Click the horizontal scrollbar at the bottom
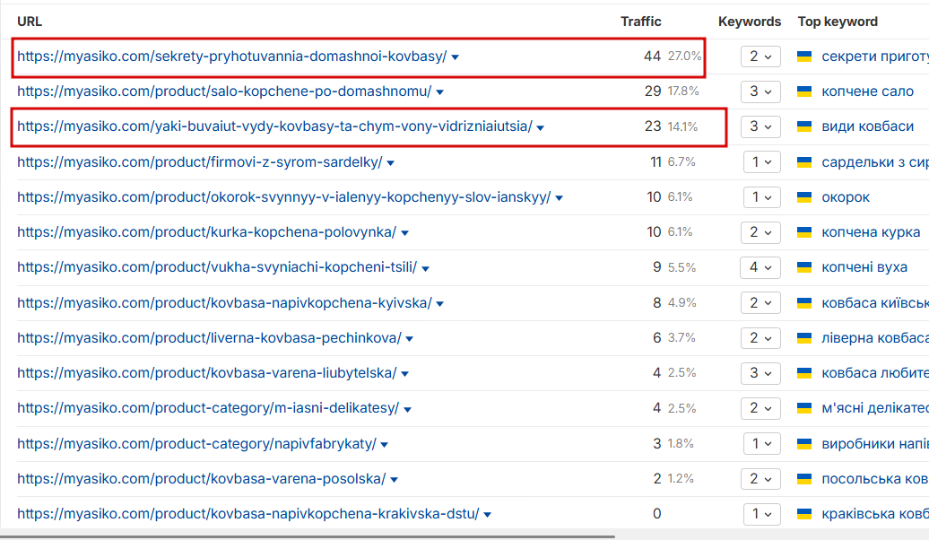The width and height of the screenshot is (929, 540). 308,537
